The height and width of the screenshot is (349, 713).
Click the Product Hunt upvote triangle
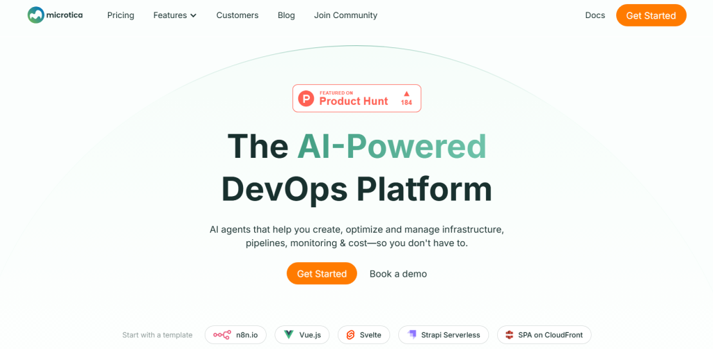(407, 93)
